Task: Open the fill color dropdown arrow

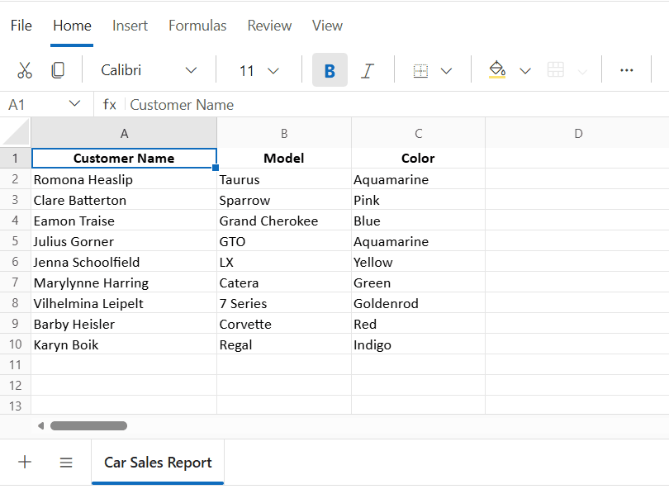Action: coord(524,71)
